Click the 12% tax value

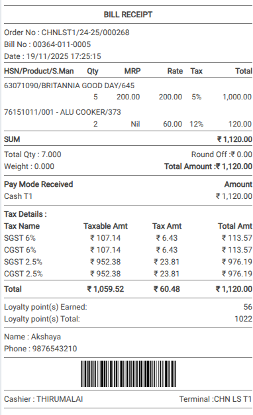pyautogui.click(x=197, y=124)
